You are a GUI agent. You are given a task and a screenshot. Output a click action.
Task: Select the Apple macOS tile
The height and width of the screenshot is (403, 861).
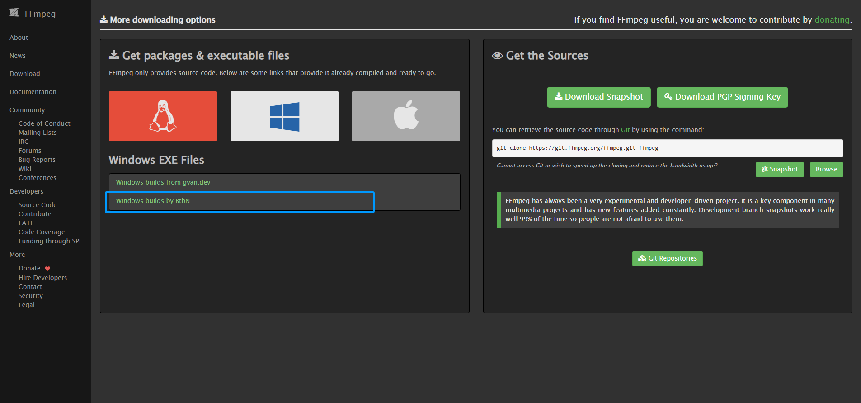[406, 116]
